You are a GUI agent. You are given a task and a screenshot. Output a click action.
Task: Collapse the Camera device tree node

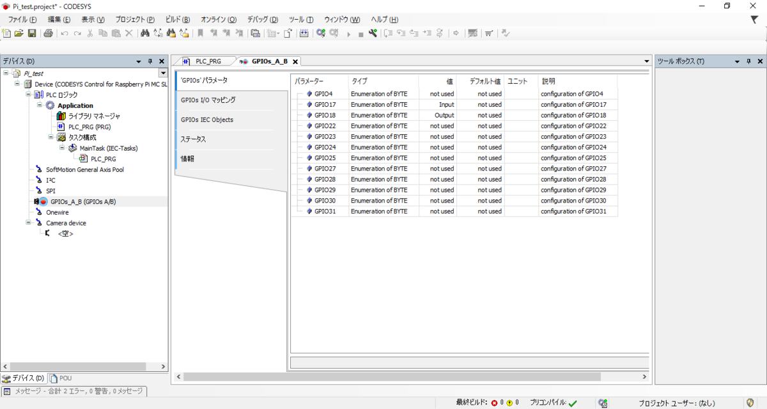click(x=28, y=222)
